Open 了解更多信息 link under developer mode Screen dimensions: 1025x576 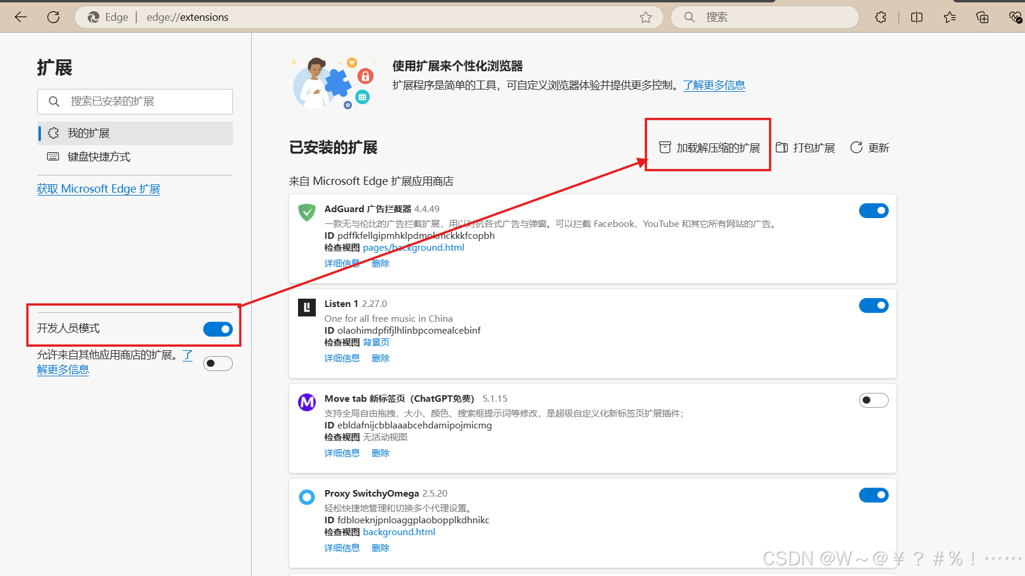click(63, 370)
